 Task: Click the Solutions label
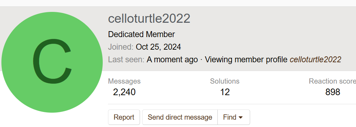225,81
